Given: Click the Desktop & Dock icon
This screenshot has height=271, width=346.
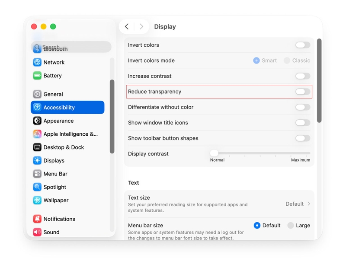Looking at the screenshot, I should point(37,147).
